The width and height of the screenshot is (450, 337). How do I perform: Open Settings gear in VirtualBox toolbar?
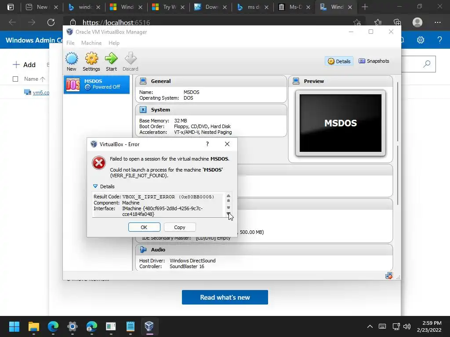tap(91, 61)
